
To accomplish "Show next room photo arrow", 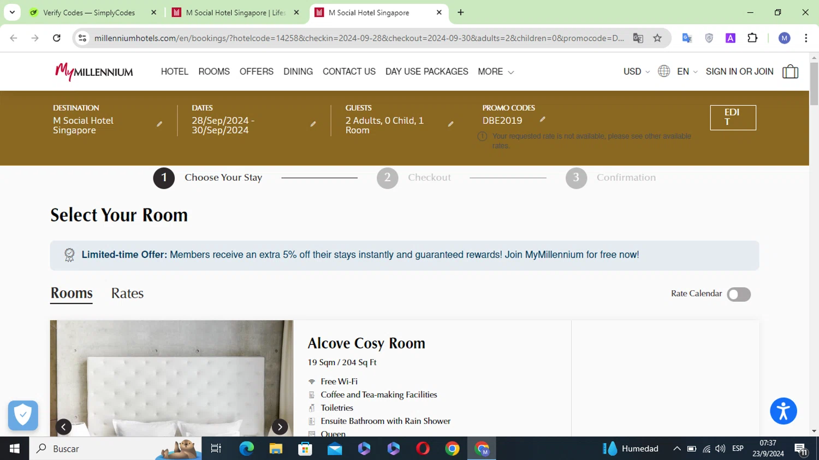I will pyautogui.click(x=280, y=427).
